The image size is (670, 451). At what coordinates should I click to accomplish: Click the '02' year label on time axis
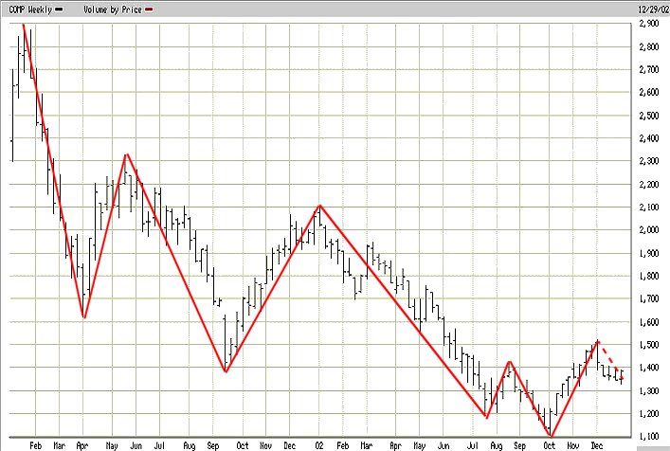(319, 445)
